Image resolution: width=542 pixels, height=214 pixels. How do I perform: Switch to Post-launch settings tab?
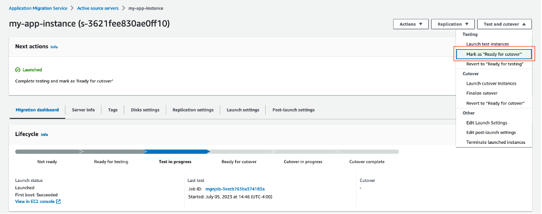coord(293,110)
